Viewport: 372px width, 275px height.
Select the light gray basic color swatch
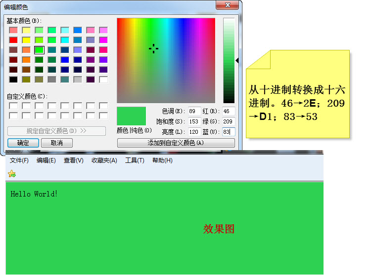(78, 79)
